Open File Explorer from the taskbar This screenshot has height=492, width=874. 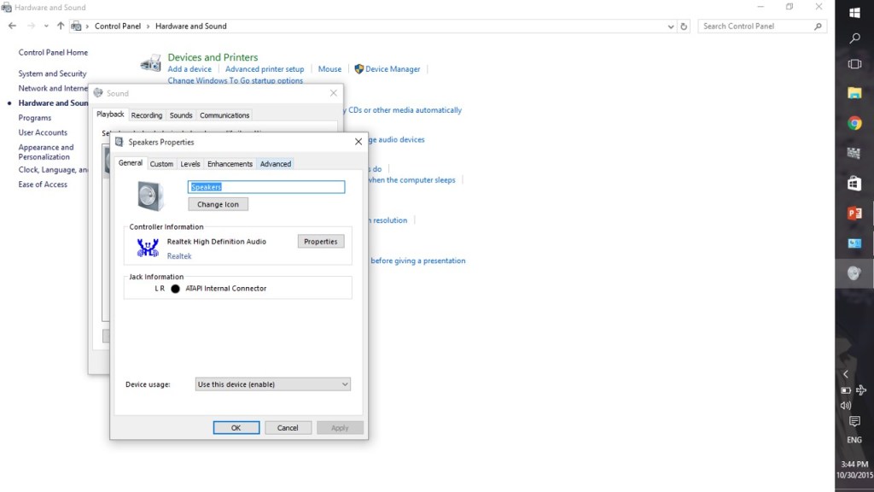[x=854, y=93]
